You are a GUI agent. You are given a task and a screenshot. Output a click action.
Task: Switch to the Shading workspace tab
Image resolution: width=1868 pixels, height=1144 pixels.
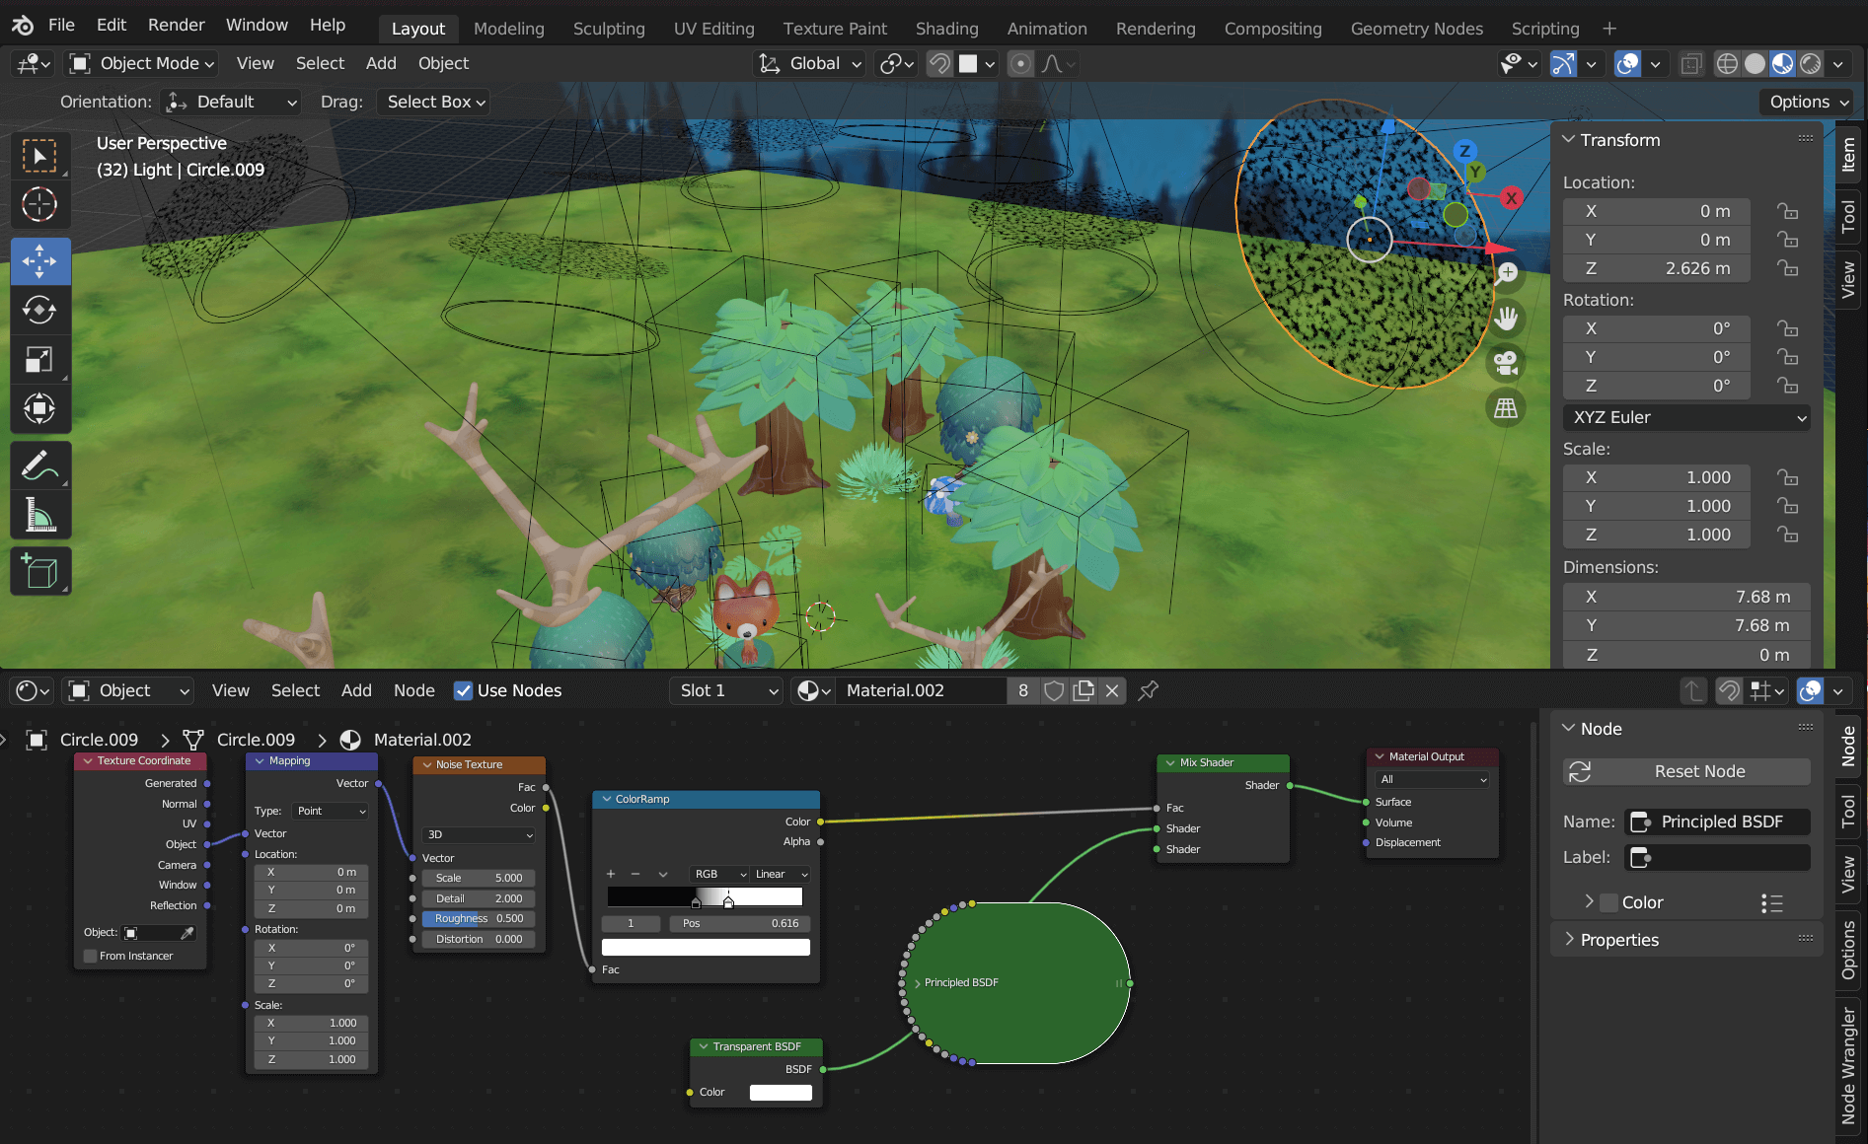(x=946, y=29)
